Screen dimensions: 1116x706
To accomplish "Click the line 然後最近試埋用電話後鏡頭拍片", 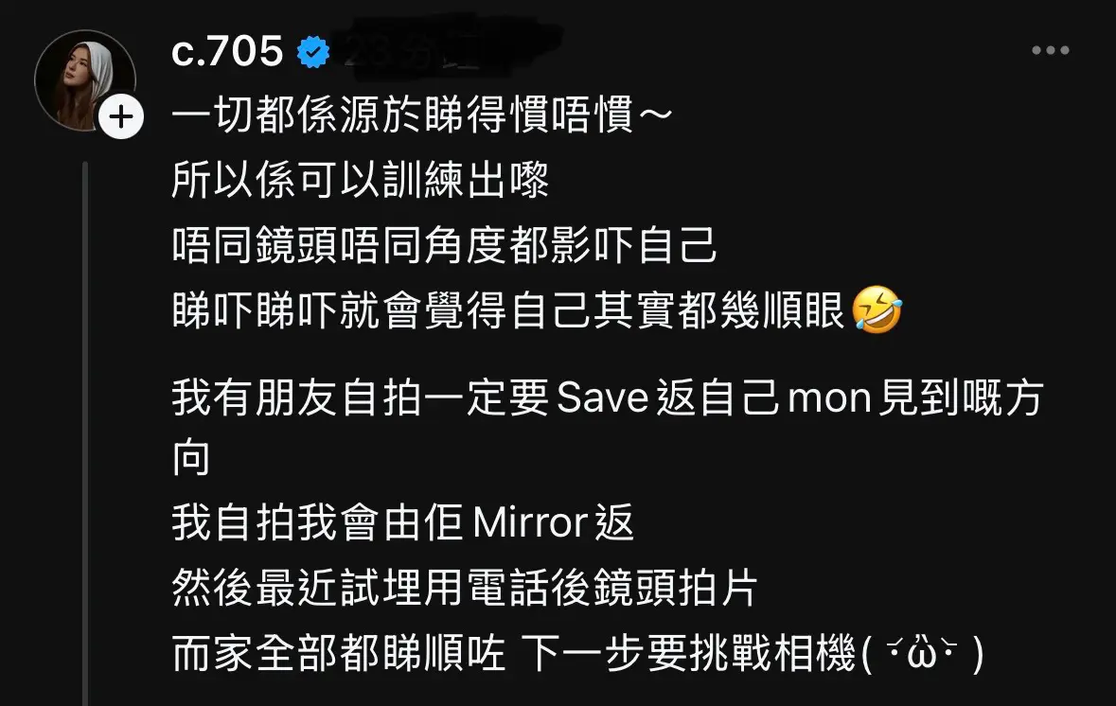I will click(x=465, y=589).
